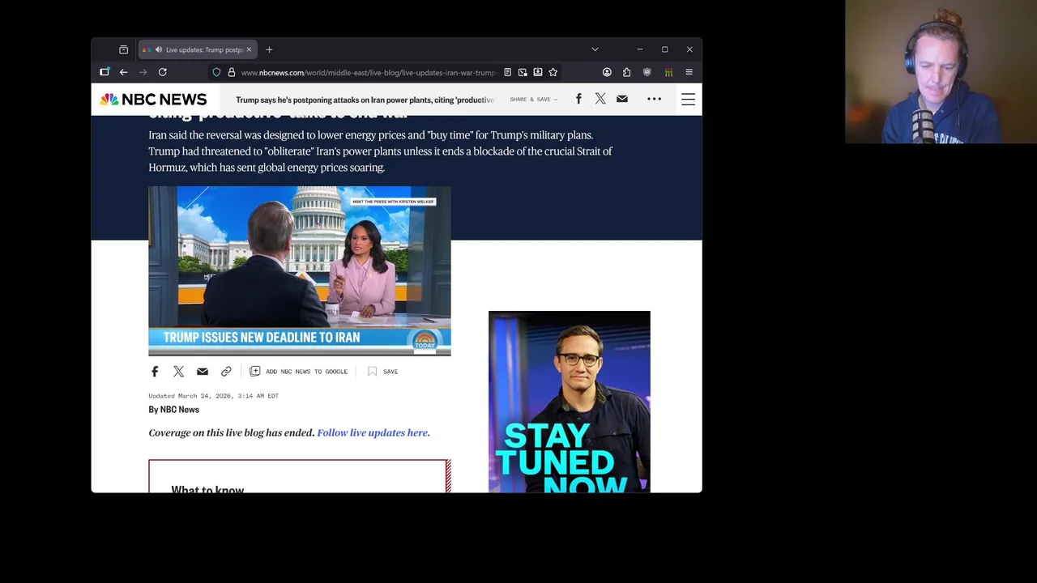The width and height of the screenshot is (1037, 583).
Task: Open Firefox View icon in tab bar
Action: pyautogui.click(x=123, y=49)
